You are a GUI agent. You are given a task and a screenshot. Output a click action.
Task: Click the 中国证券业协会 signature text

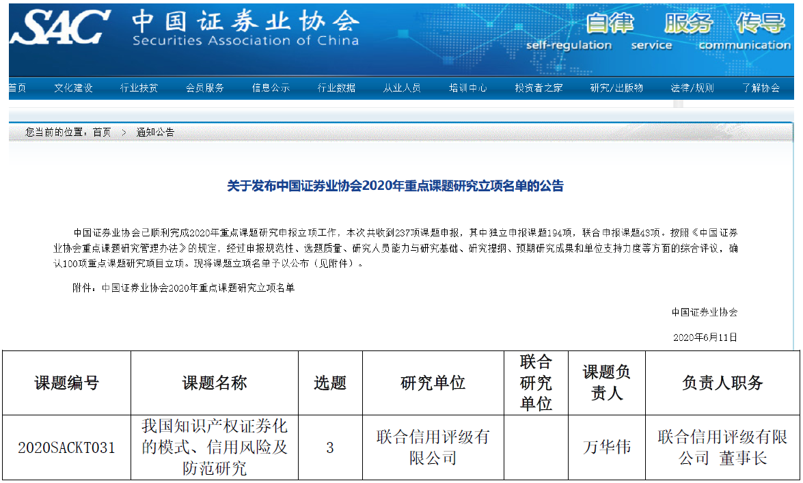tap(705, 312)
